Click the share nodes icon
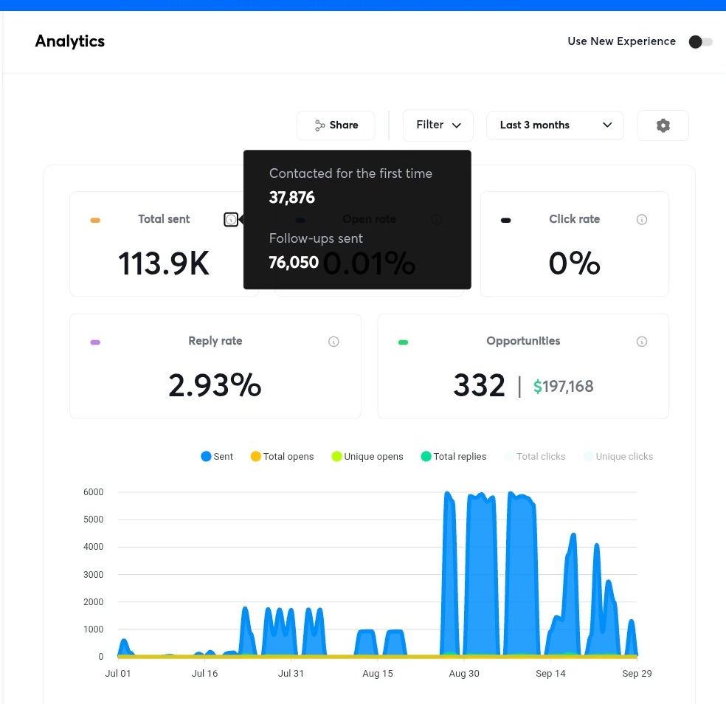This screenshot has height=704, width=726. [x=319, y=125]
